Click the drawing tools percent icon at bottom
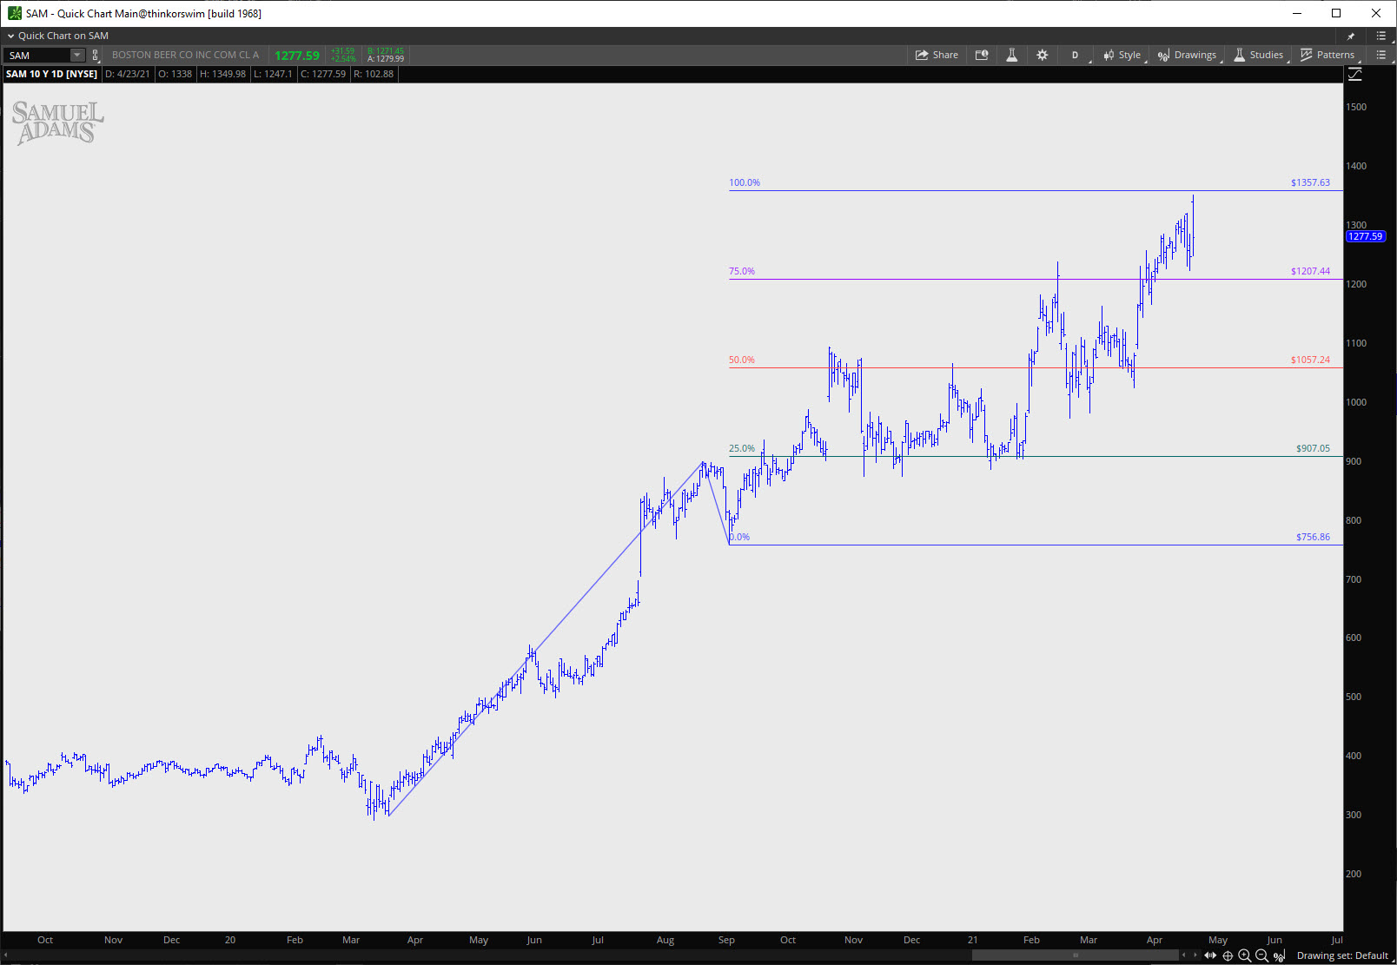The width and height of the screenshot is (1397, 965). click(x=1279, y=955)
